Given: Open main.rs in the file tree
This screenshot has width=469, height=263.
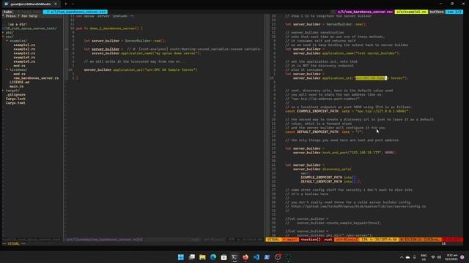Looking at the screenshot, I should point(16,86).
